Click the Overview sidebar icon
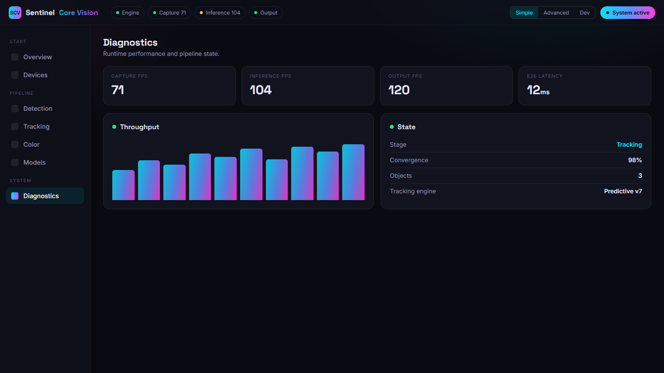The image size is (664, 373). pyautogui.click(x=15, y=57)
